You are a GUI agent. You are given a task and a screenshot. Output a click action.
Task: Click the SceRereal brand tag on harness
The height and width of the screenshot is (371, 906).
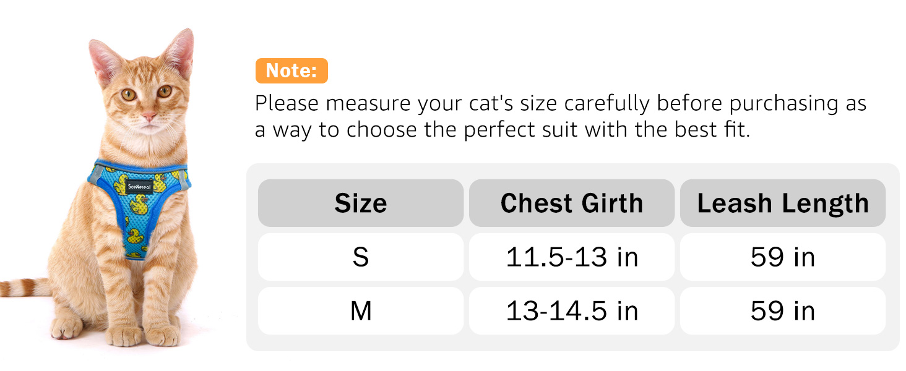tap(138, 186)
